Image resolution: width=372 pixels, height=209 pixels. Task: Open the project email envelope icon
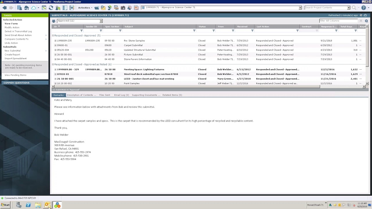[103, 8]
